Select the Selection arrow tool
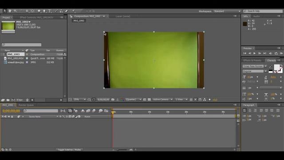Viewport: 284px width, 160px height. click(x=5, y=11)
